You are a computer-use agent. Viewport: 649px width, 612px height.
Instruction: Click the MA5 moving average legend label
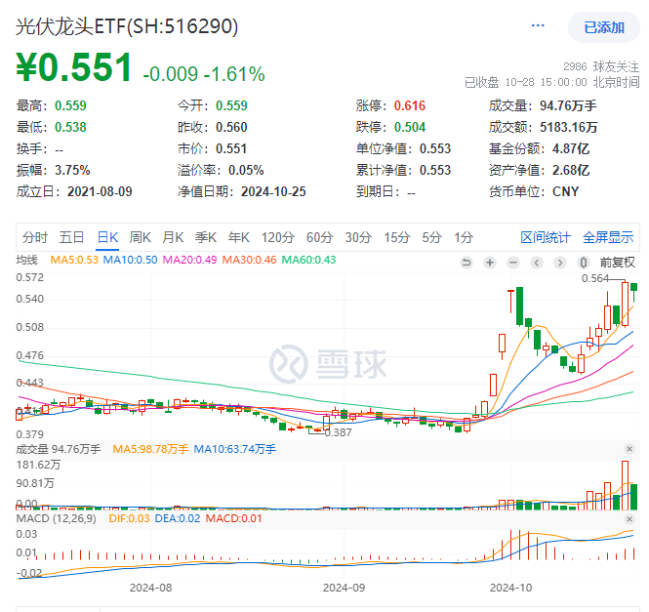tap(74, 260)
